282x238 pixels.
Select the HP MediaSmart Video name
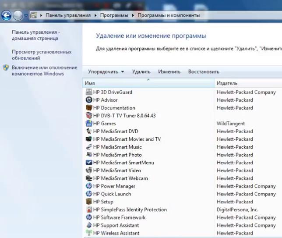point(117,171)
